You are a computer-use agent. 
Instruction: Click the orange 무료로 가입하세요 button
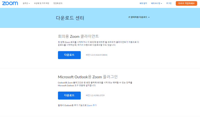186,3
